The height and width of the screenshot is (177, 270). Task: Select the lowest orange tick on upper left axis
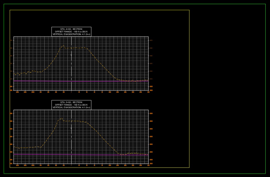coord(11,90)
